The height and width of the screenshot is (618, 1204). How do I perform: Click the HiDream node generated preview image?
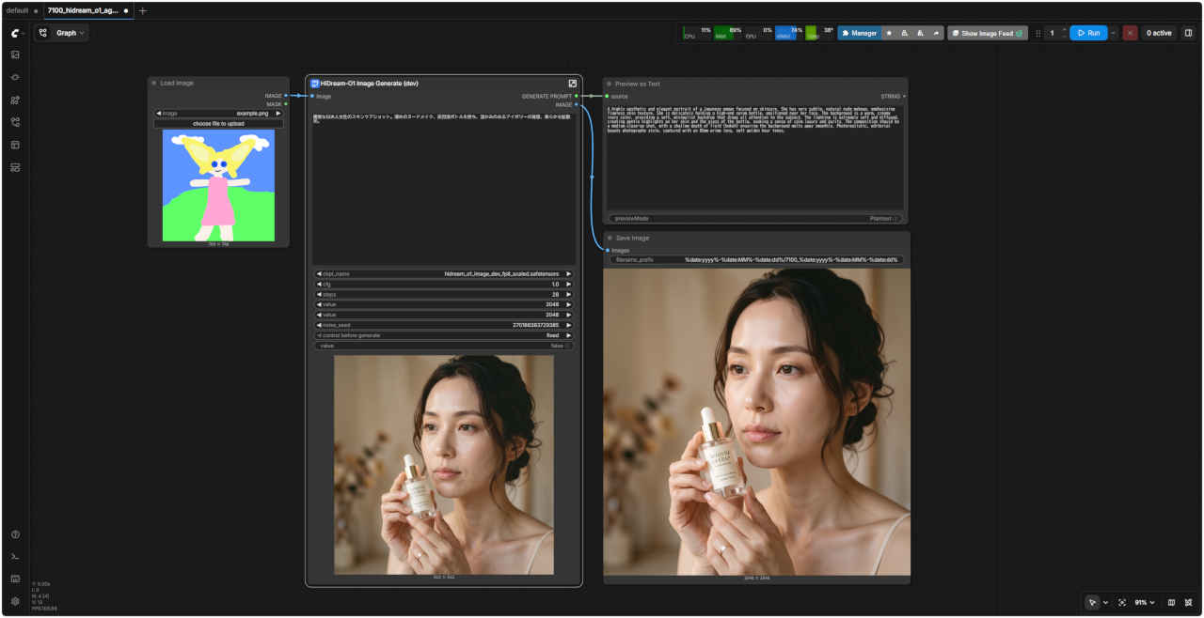[444, 464]
